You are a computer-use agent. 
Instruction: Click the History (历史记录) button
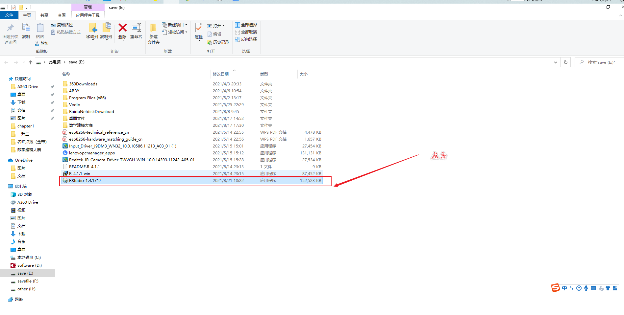[x=218, y=42]
